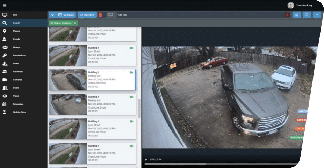Open the Qs Sales saved search dropdown
The width and height of the screenshot is (324, 168).
[x=66, y=15]
